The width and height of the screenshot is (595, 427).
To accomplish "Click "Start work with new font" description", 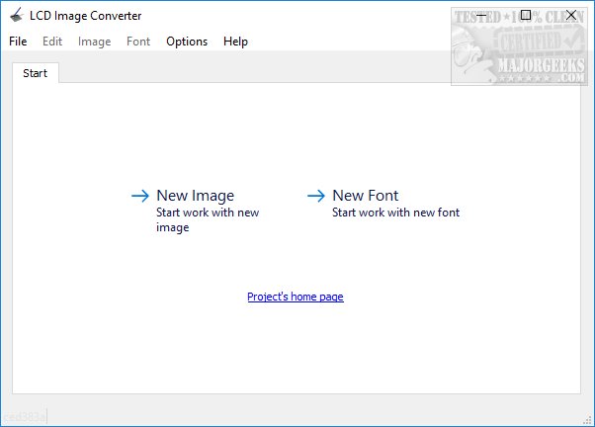I will tap(395, 213).
